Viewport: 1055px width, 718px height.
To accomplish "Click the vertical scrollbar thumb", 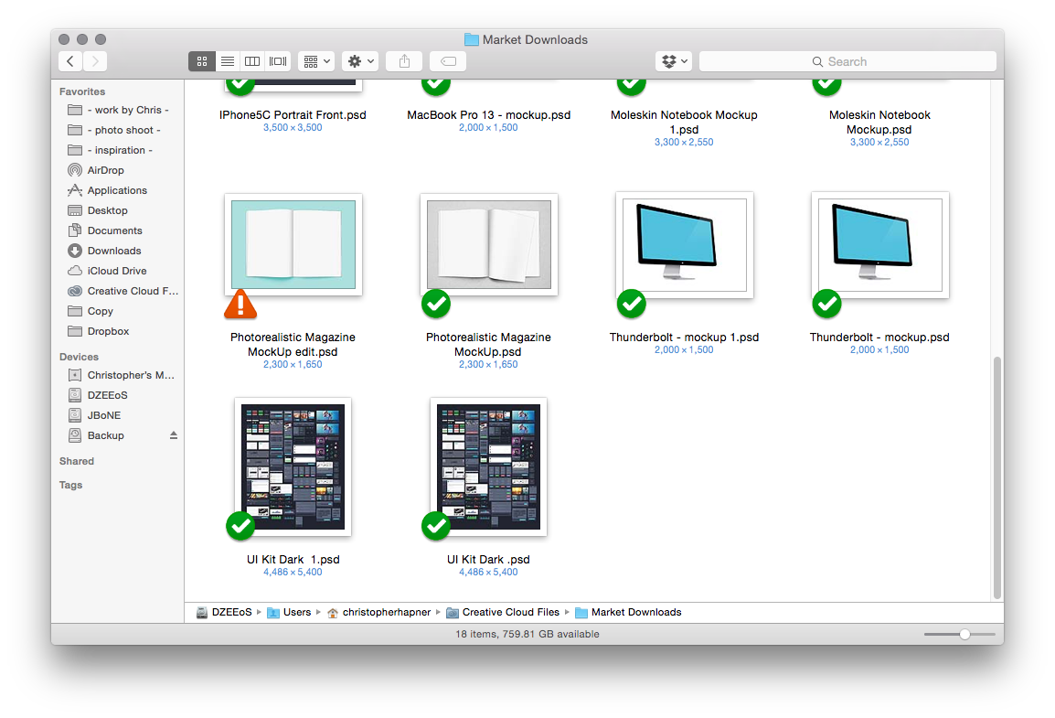I will coord(997,477).
